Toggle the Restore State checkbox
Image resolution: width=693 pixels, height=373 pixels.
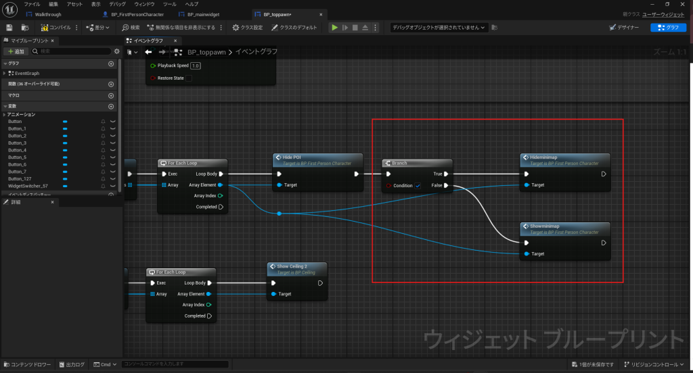(x=189, y=78)
